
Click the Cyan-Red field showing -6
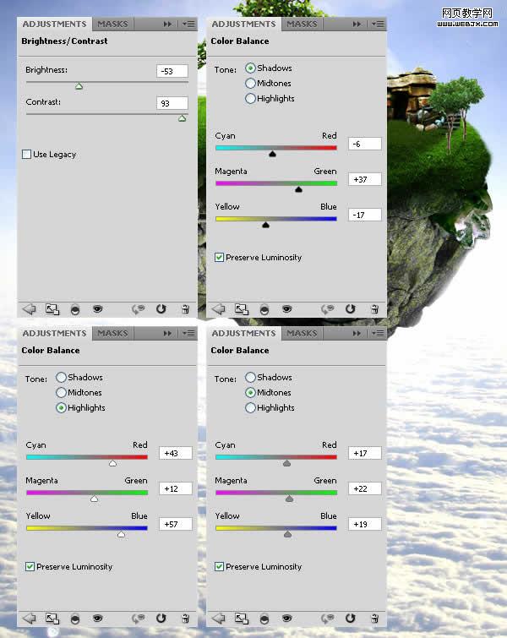(365, 144)
